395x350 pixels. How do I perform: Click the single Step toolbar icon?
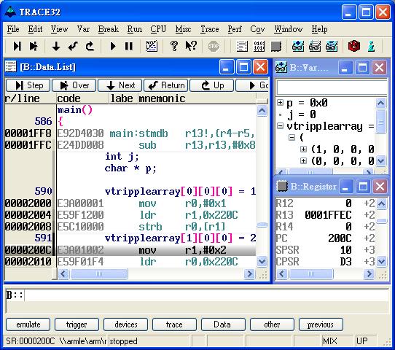pyautogui.click(x=17, y=46)
